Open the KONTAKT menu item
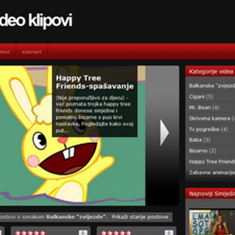 pyautogui.click(x=32, y=52)
